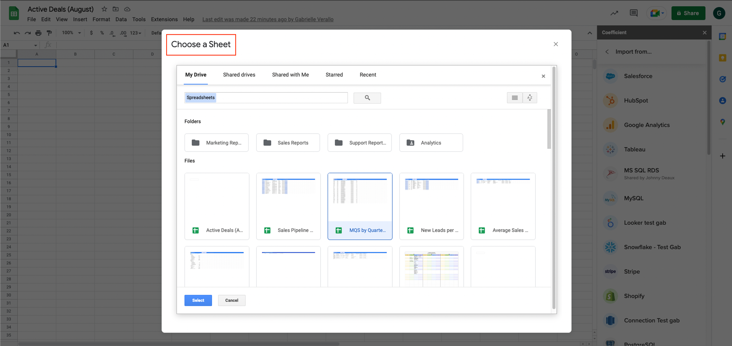732x346 pixels.
Task: Decrease decimal places icon
Action: pos(112,33)
